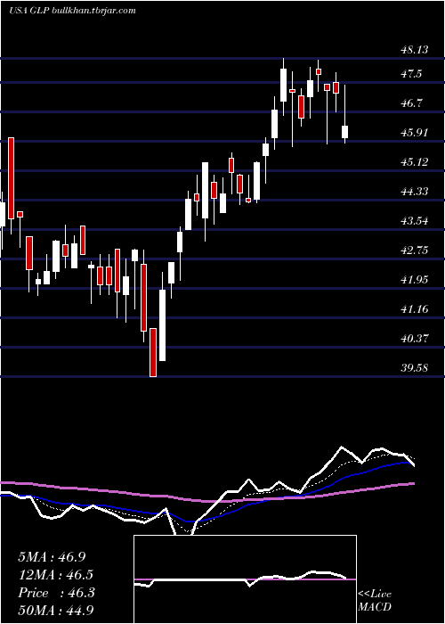Click the 50MA : 44.9 readout
Screen dimensions: 445x624
coord(56,611)
